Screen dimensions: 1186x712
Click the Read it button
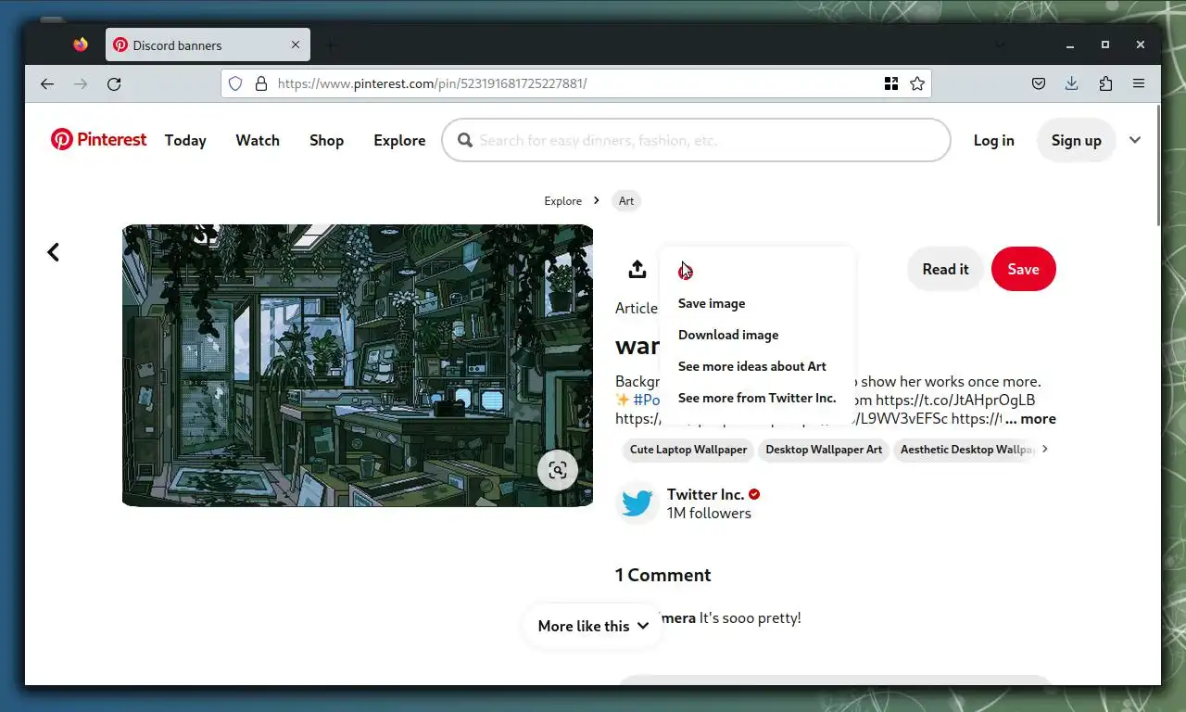[x=945, y=269]
